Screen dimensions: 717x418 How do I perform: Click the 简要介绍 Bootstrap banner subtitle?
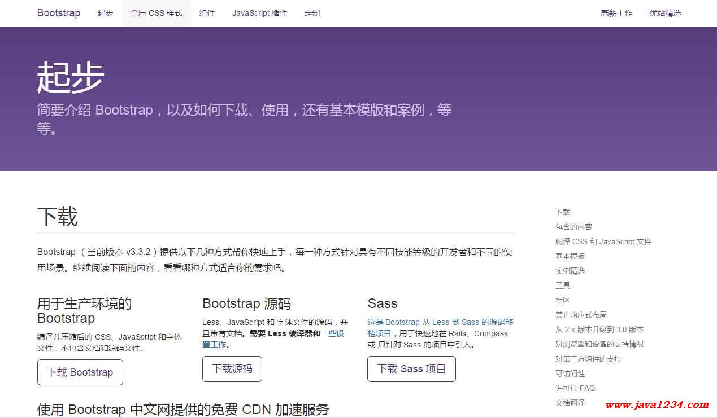[244, 119]
